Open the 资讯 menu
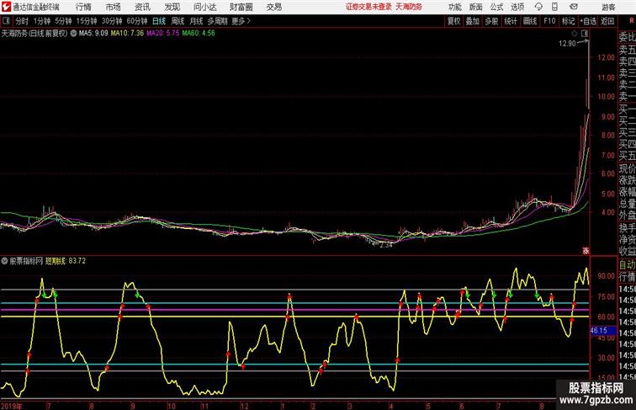Screen dimensions: 636x410 pos(142,7)
